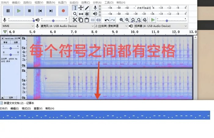Select the Multi-tool asterisk icon
This screenshot has height=138, width=214.
pos(87,14)
